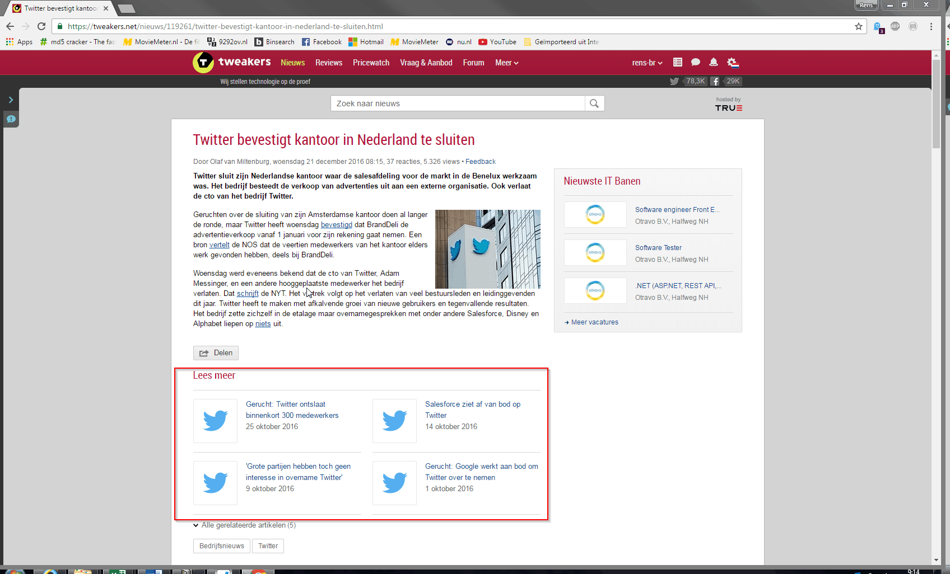Click the 'Zoek naar nieuws' search field
Viewport: 950px width, 574px height.
point(458,103)
